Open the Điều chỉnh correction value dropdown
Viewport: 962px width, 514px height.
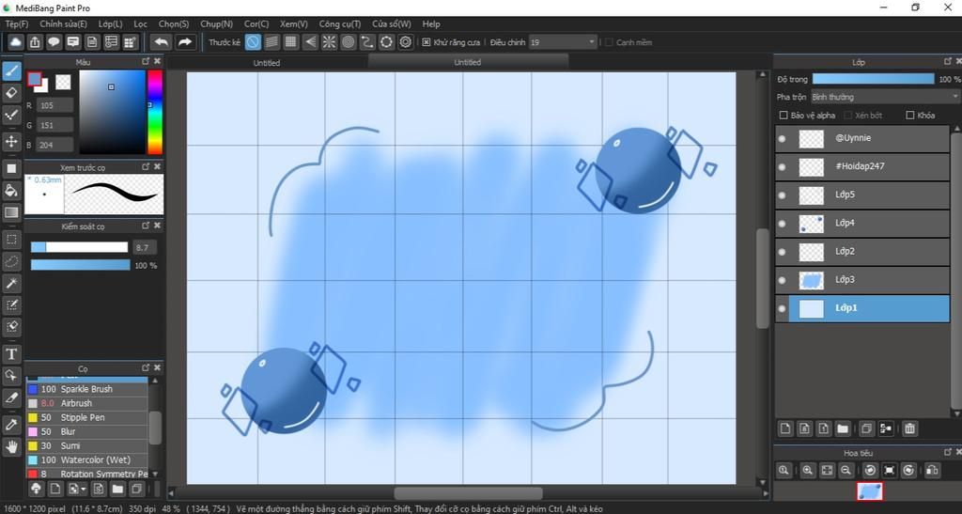pos(563,42)
